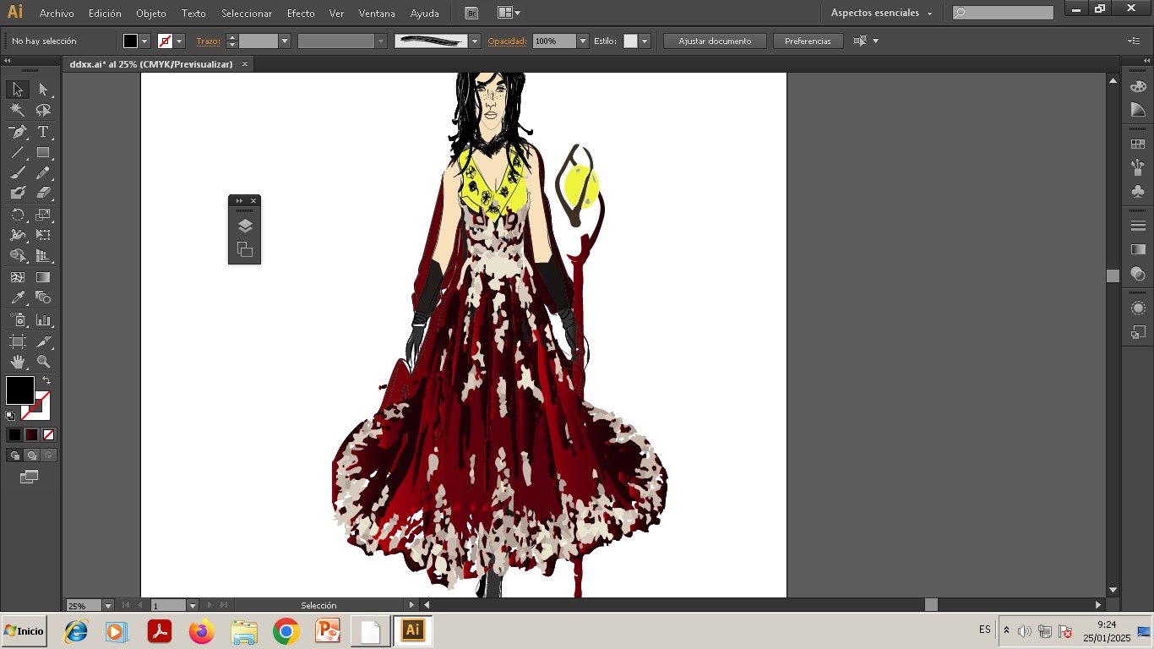Image resolution: width=1154 pixels, height=649 pixels.
Task: Open the stroke color dropdown in control bar
Action: [x=179, y=41]
